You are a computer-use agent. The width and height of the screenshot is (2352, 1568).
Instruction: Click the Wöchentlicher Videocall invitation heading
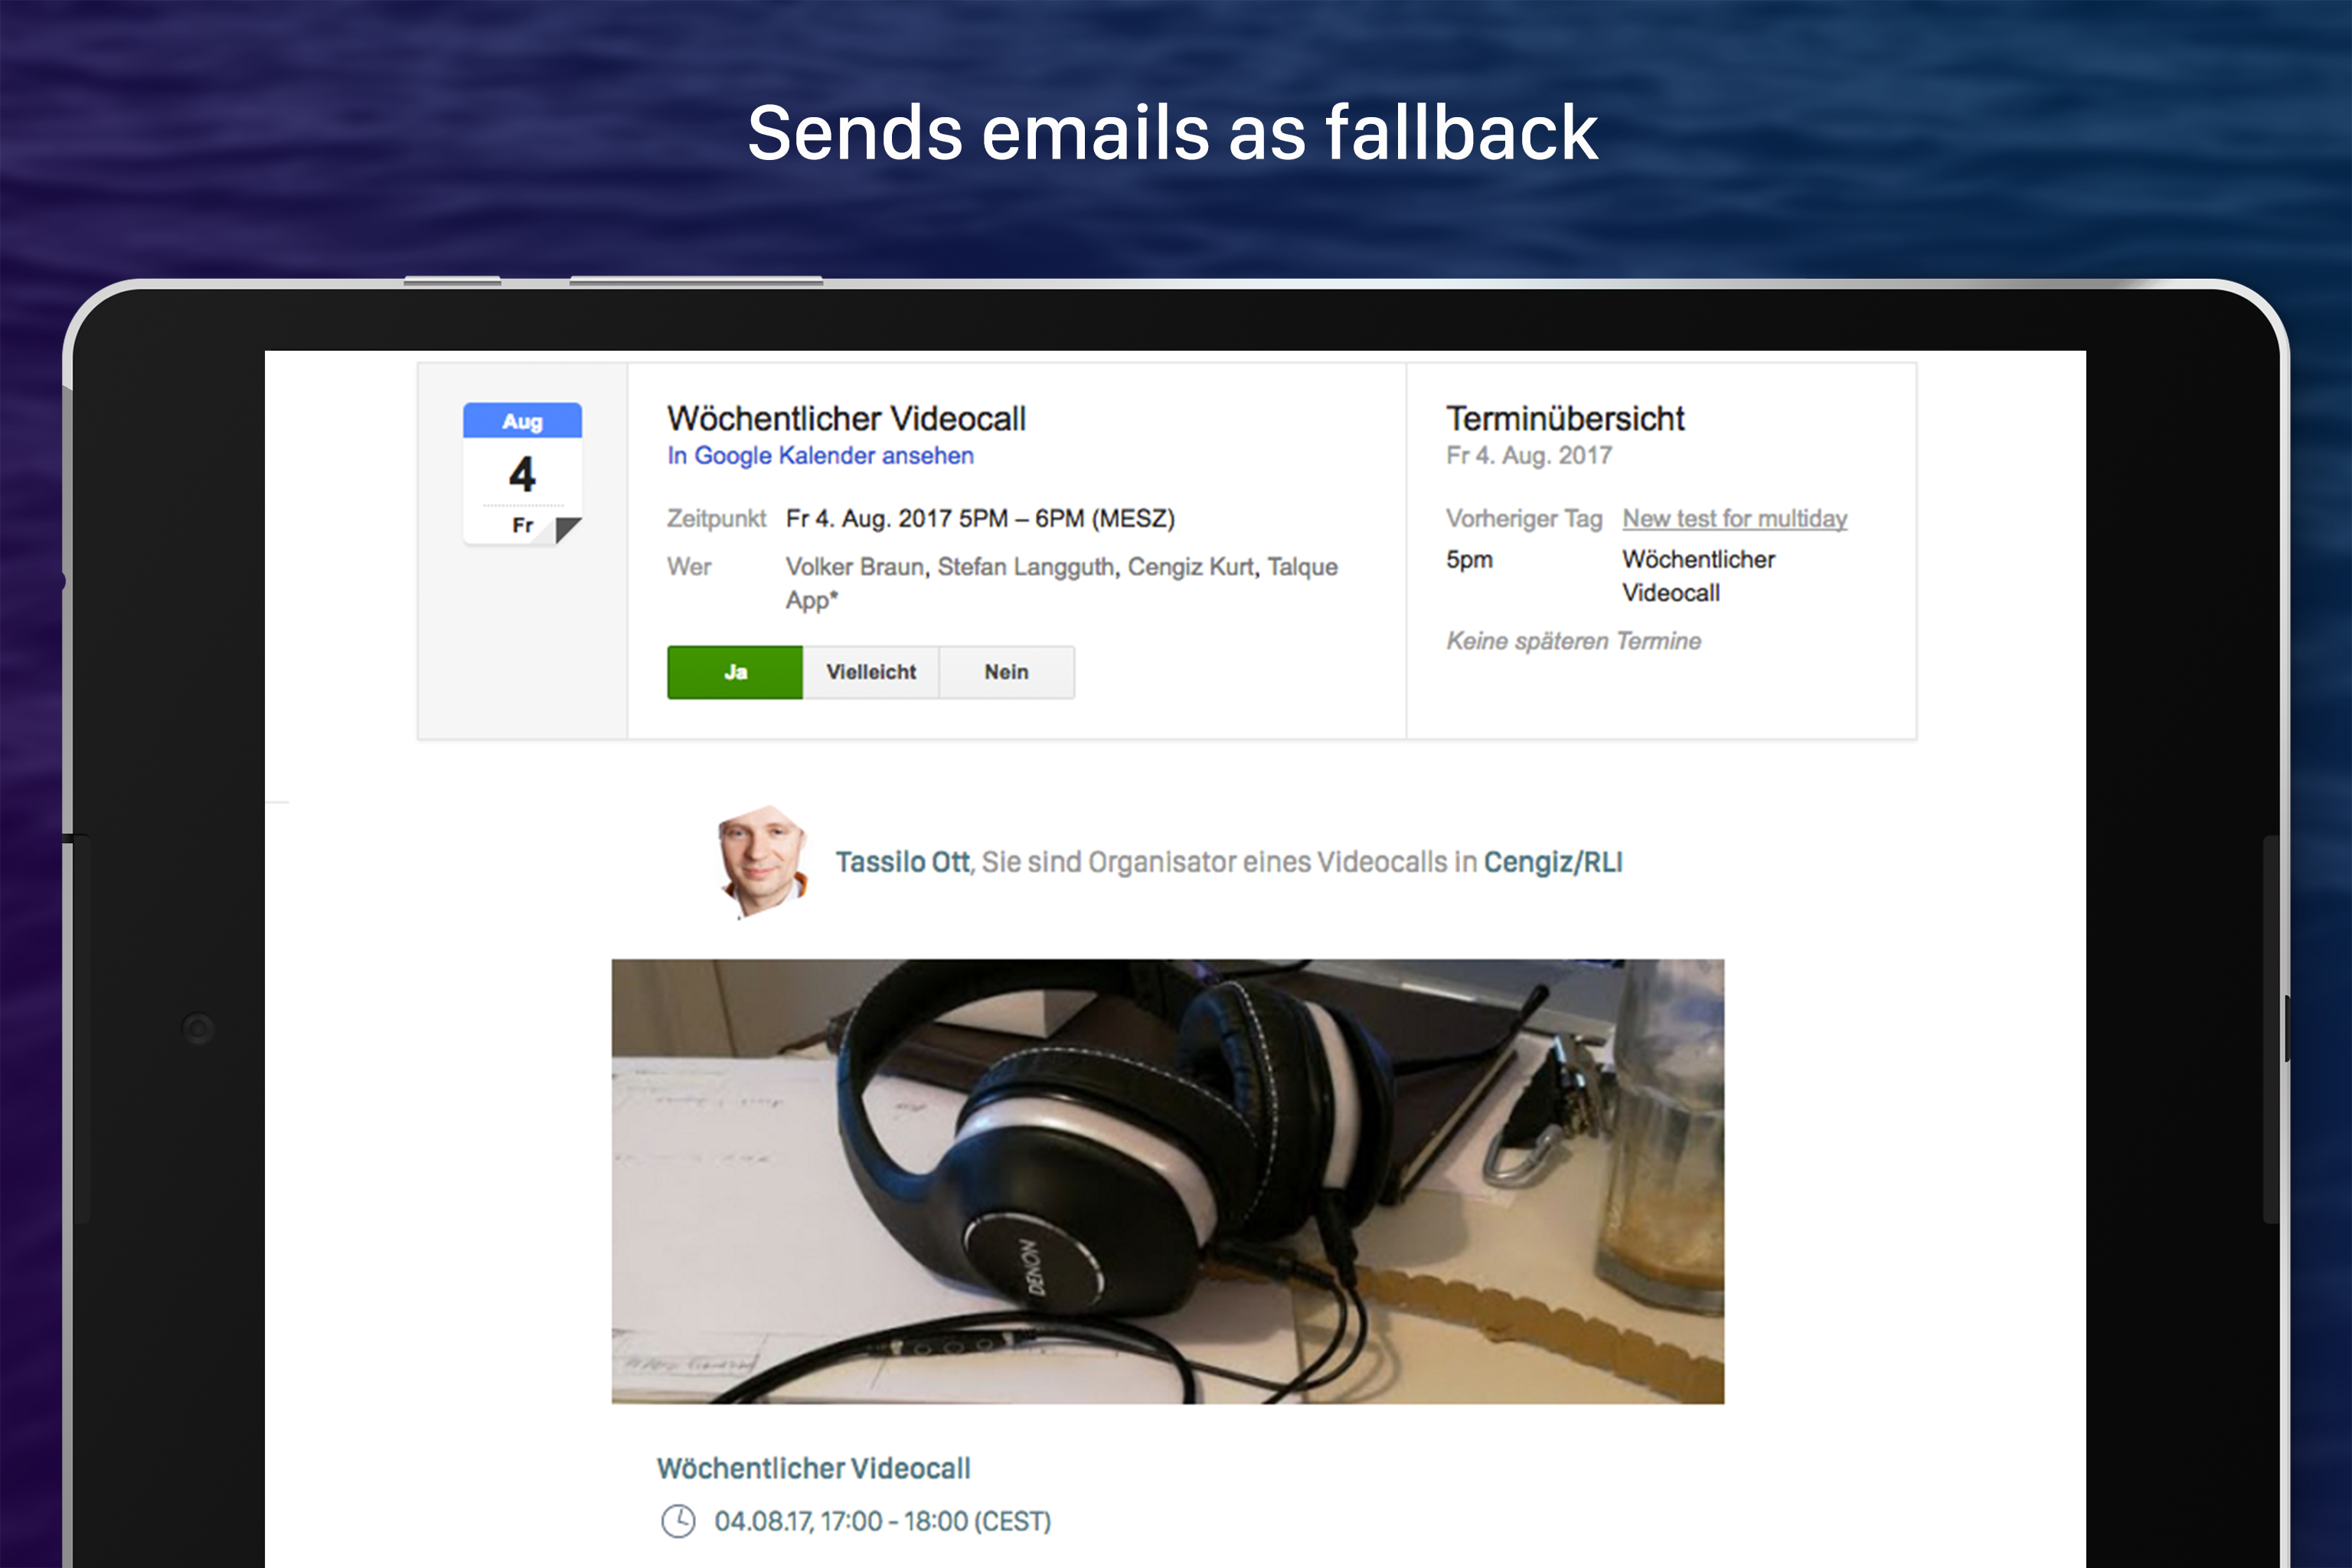(x=846, y=418)
